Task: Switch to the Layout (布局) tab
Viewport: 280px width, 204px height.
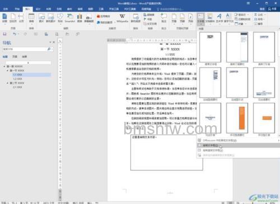Action: point(49,9)
